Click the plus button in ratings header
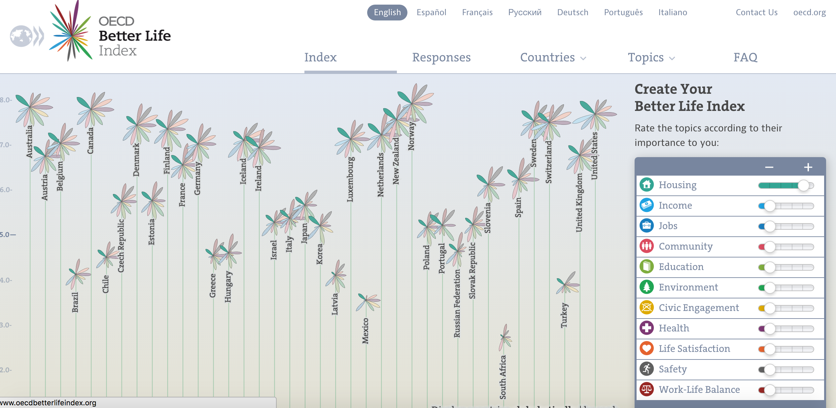This screenshot has height=408, width=836. (808, 167)
